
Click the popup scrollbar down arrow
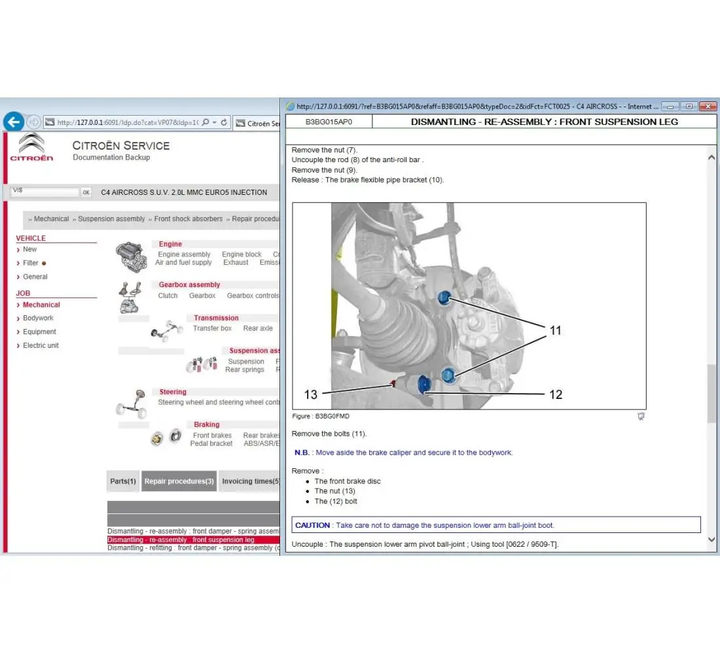click(x=711, y=540)
